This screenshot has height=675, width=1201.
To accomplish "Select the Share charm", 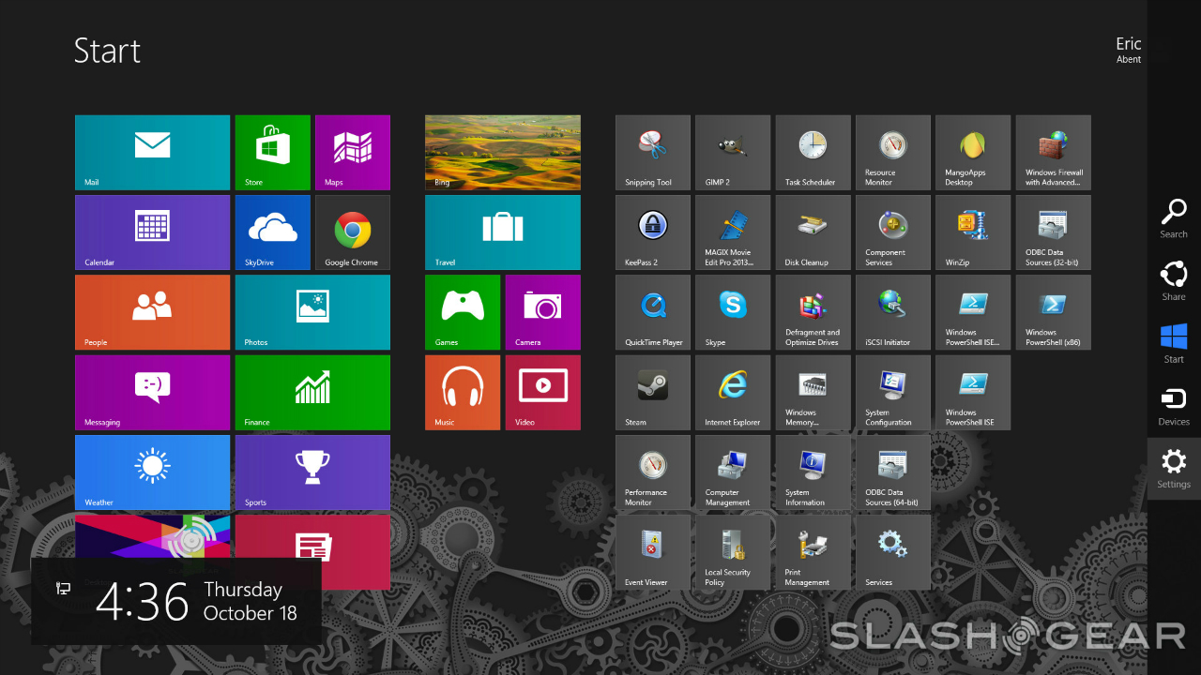I will click(x=1173, y=281).
